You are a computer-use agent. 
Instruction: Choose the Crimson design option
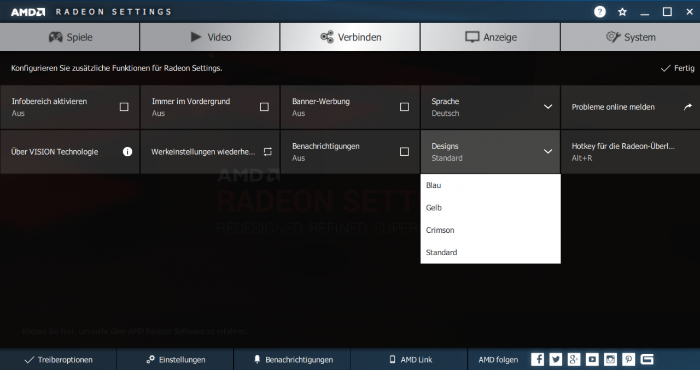tap(491, 230)
